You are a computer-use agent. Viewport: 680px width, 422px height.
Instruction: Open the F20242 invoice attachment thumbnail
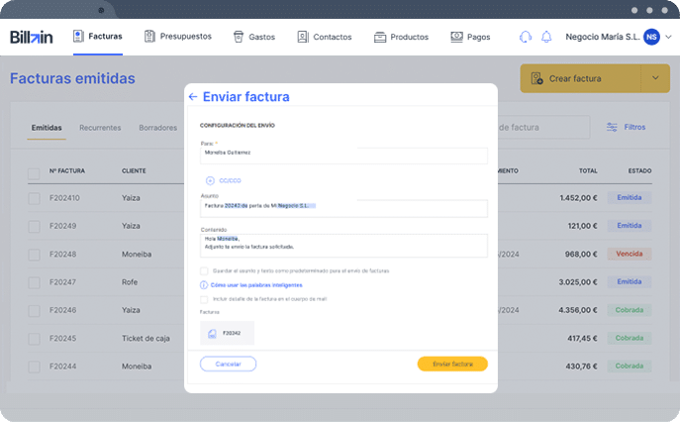pyautogui.click(x=227, y=334)
